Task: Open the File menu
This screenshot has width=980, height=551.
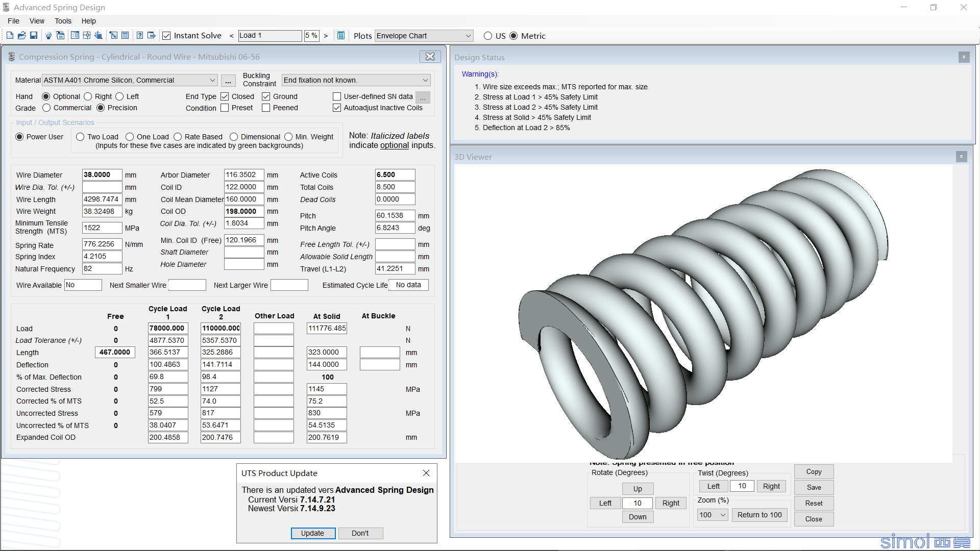Action: (x=14, y=21)
